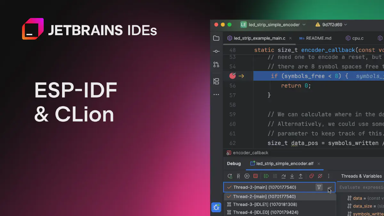
Task: Open View Breakpoints double-circle icon
Action: [x=311, y=176]
